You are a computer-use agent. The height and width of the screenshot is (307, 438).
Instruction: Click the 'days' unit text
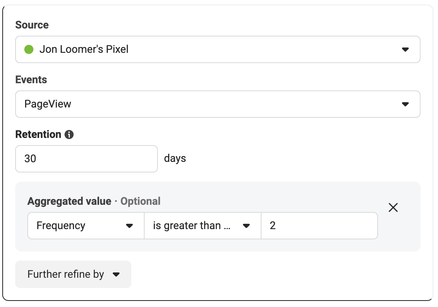click(x=175, y=158)
